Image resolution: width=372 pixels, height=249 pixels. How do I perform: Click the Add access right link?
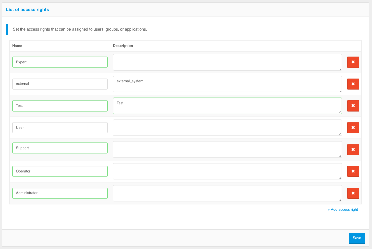pyautogui.click(x=343, y=209)
